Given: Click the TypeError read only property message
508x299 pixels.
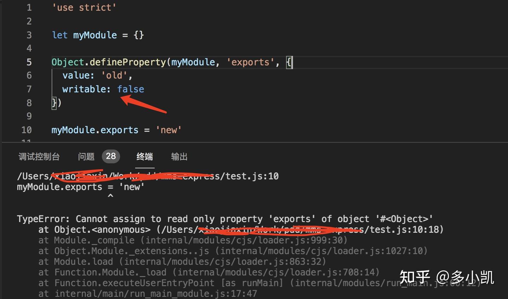Looking at the screenshot, I should [225, 219].
